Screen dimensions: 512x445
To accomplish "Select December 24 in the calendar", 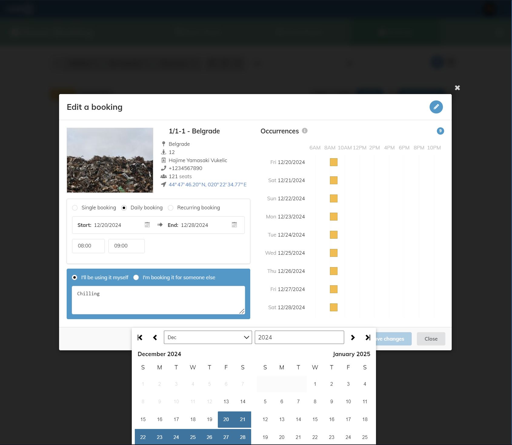I will click(x=176, y=437).
